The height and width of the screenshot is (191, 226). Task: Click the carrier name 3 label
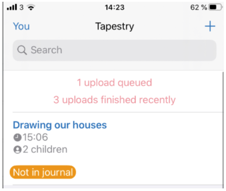point(21,7)
